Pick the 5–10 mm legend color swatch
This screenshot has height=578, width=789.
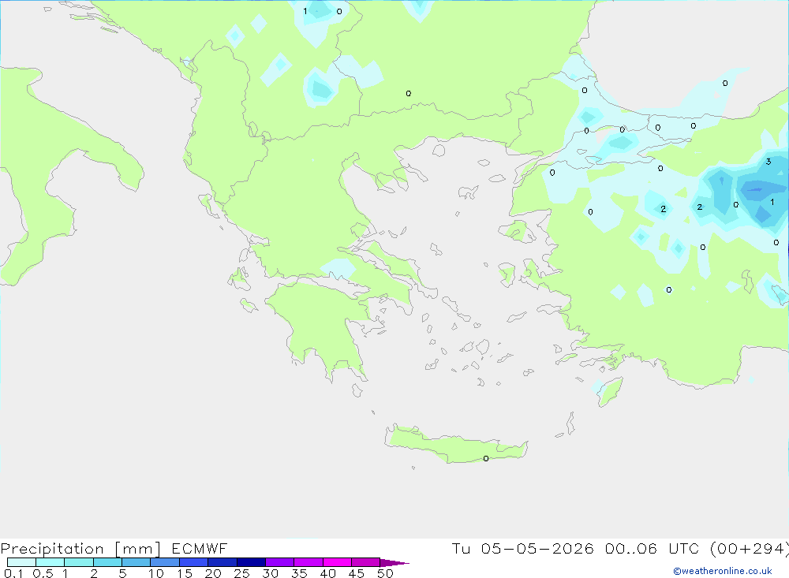coord(136,562)
